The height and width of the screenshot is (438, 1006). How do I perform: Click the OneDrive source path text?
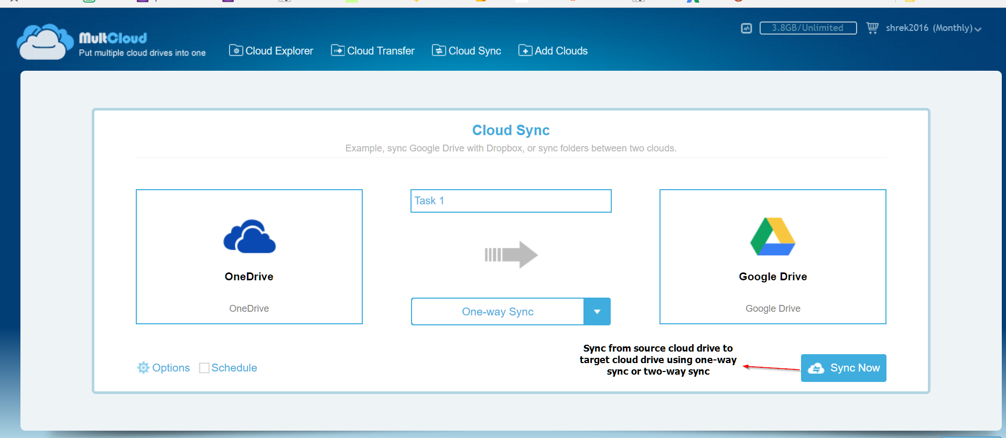249,309
